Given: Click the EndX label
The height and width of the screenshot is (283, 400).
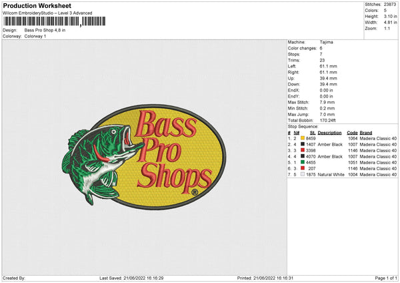Looking at the screenshot, I should (293, 90).
